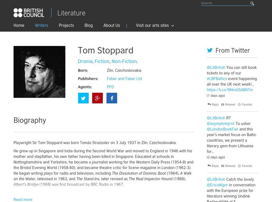Expand the Visit our arts sites menu
The width and height of the screenshot is (272, 202).
tap(153, 25)
